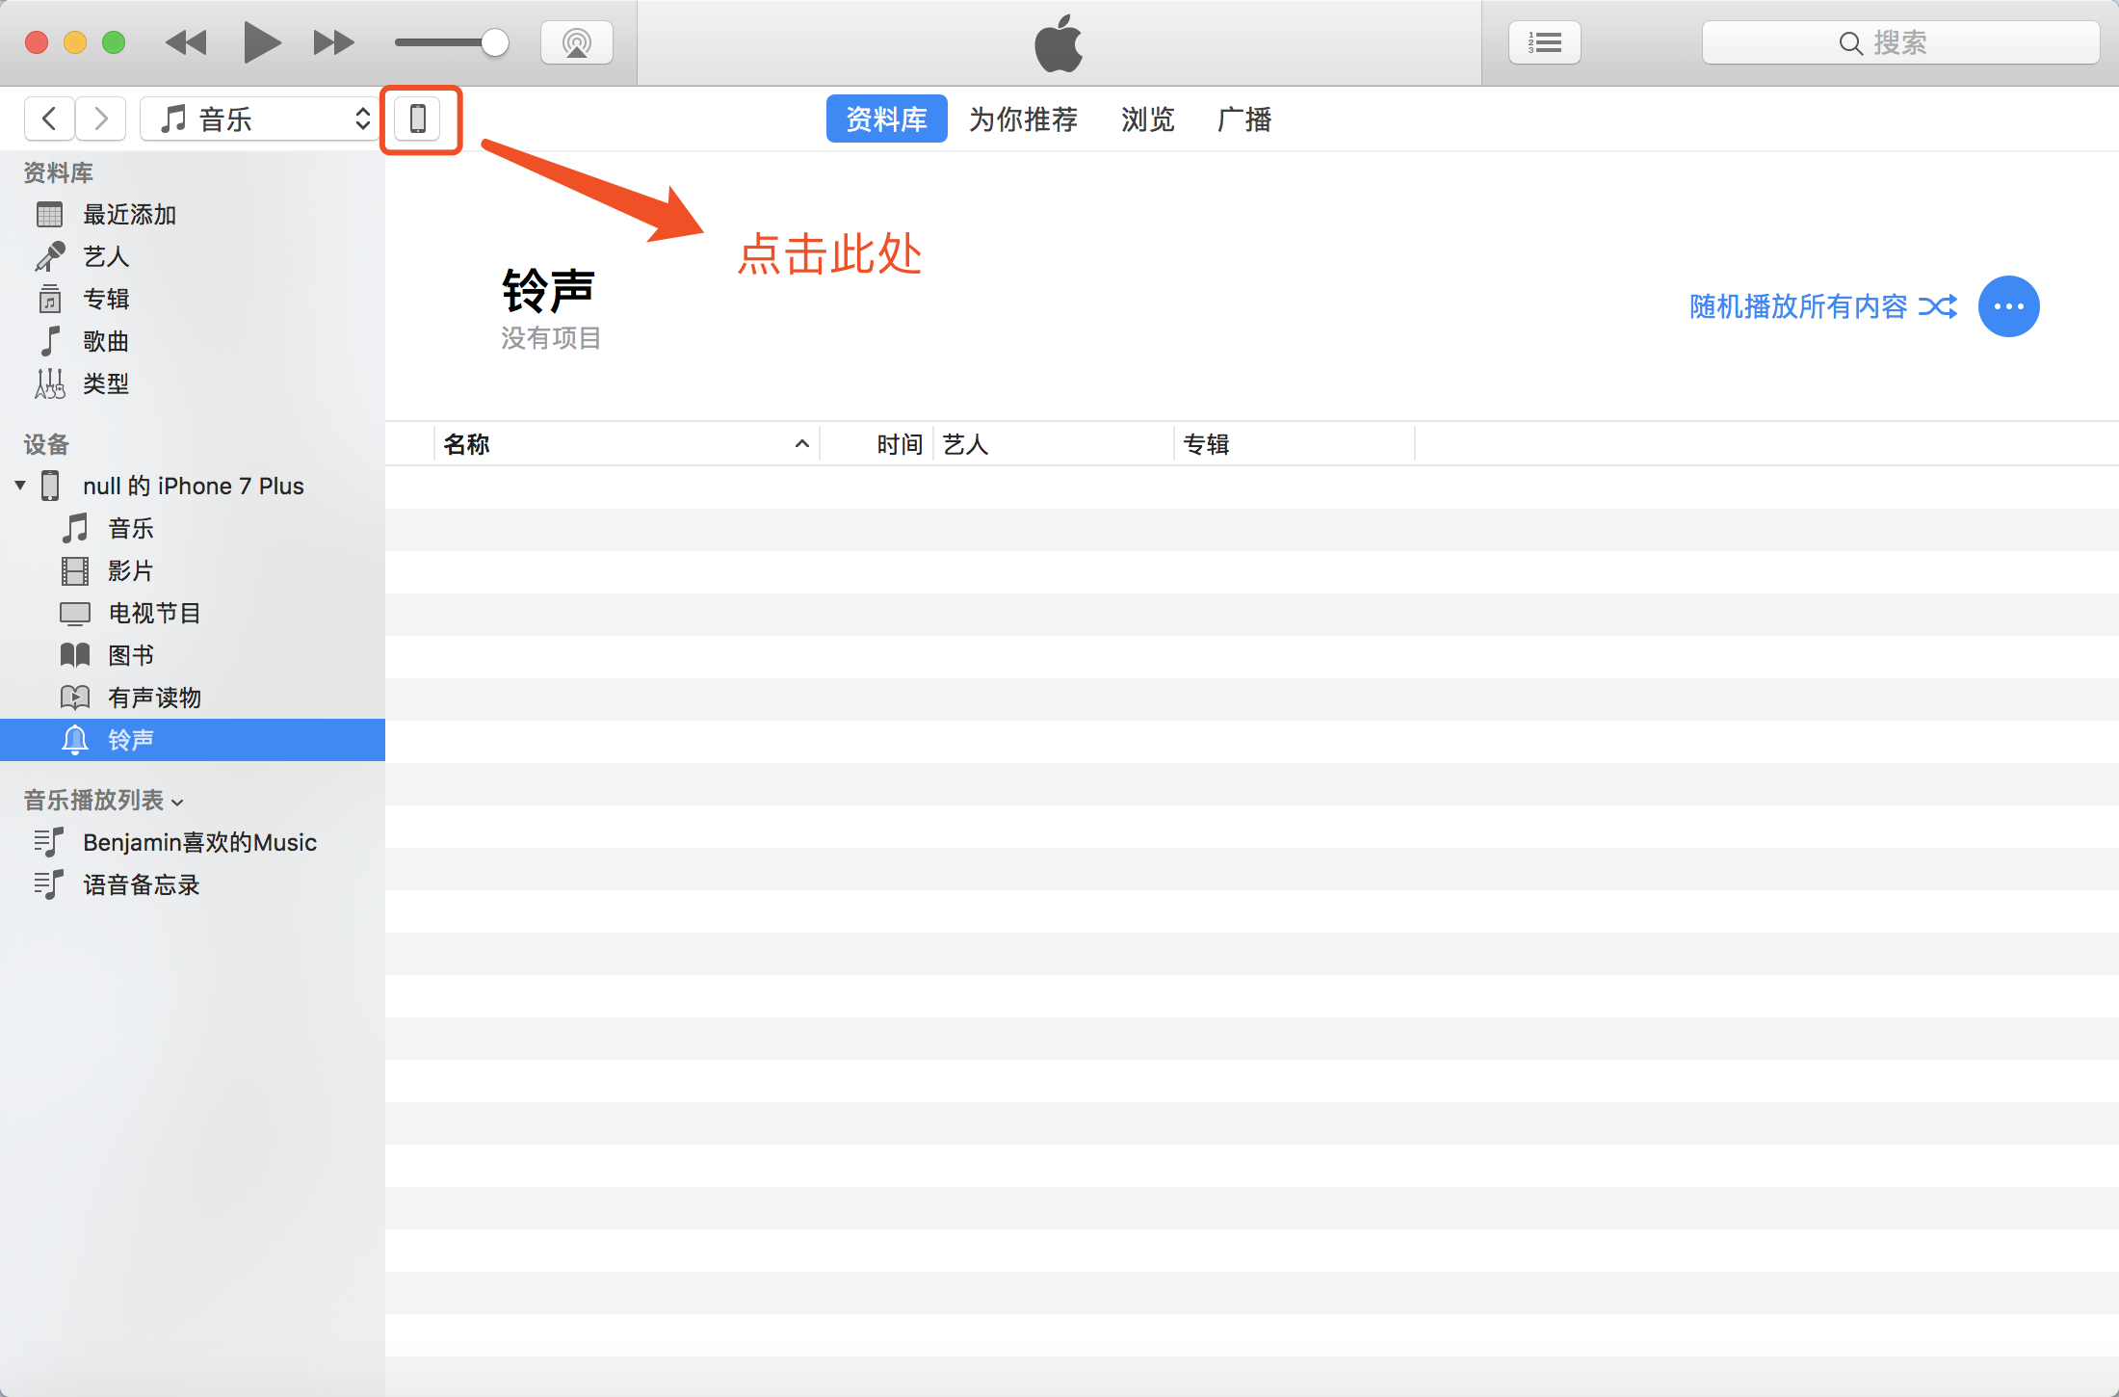Click the blue more options ellipsis button

coord(2008,306)
